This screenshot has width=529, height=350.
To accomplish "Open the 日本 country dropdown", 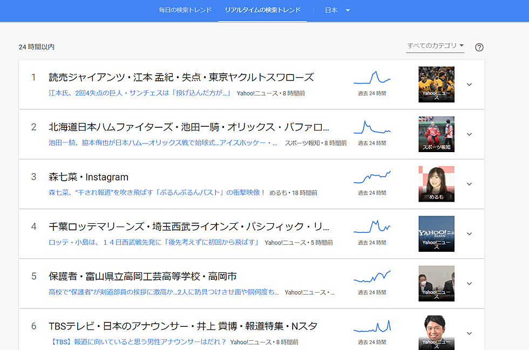I will [337, 10].
